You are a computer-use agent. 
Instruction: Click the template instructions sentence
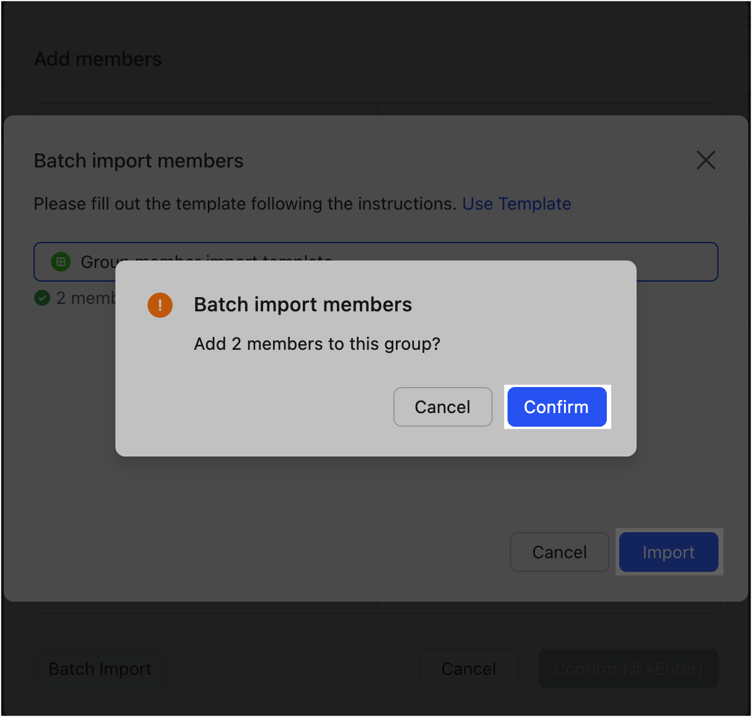[245, 203]
